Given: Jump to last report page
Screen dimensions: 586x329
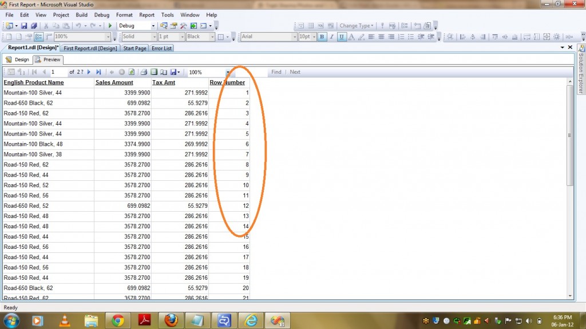Looking at the screenshot, I should point(98,72).
